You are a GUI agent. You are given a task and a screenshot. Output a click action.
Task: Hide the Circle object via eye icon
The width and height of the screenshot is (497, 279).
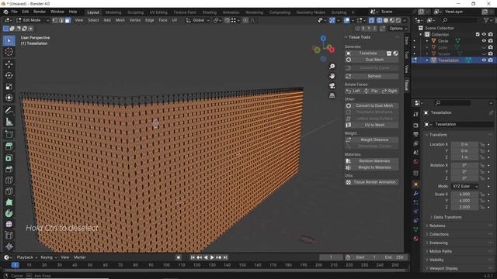pos(484,41)
